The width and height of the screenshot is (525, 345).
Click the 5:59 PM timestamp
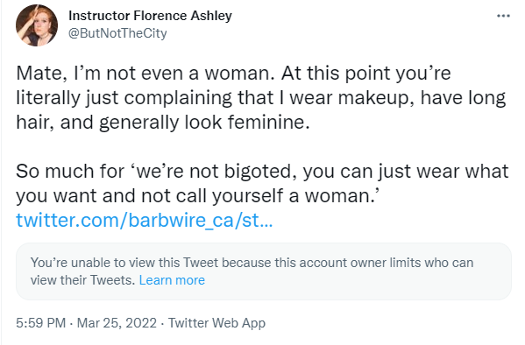coord(41,323)
